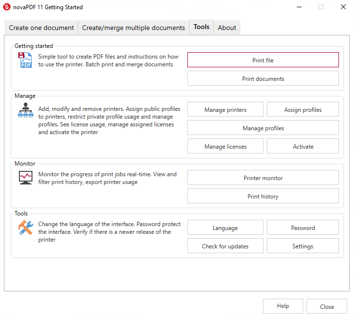
Task: Click the novaPDF 11 Getting Started title text
Action: pyautogui.click(x=48, y=7)
